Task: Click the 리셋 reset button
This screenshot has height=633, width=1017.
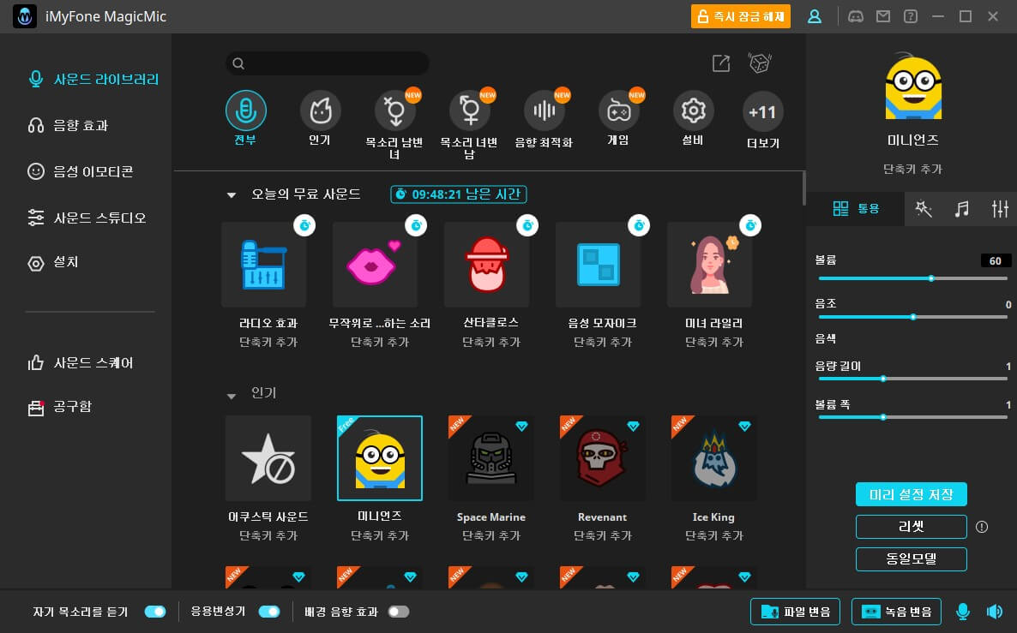Action: pyautogui.click(x=912, y=527)
